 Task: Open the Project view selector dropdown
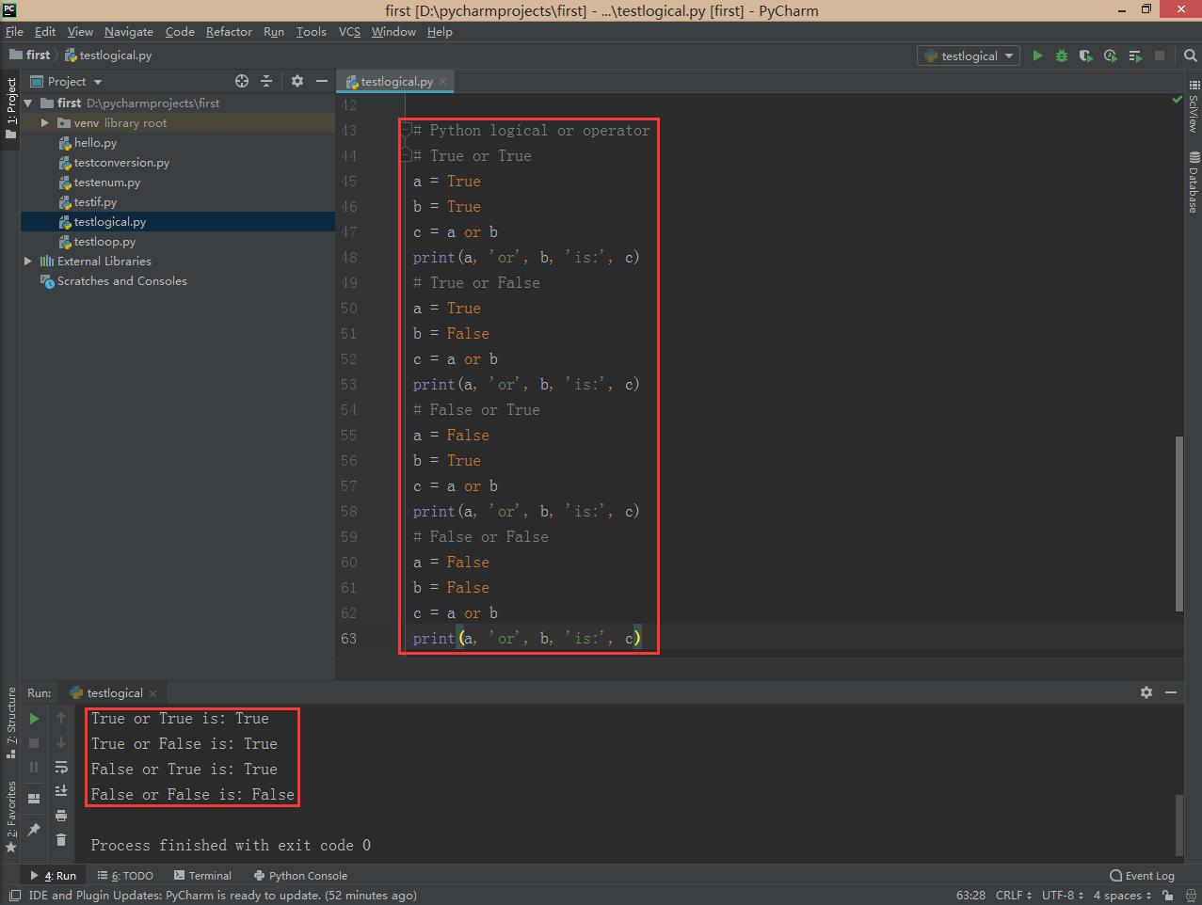click(x=67, y=82)
